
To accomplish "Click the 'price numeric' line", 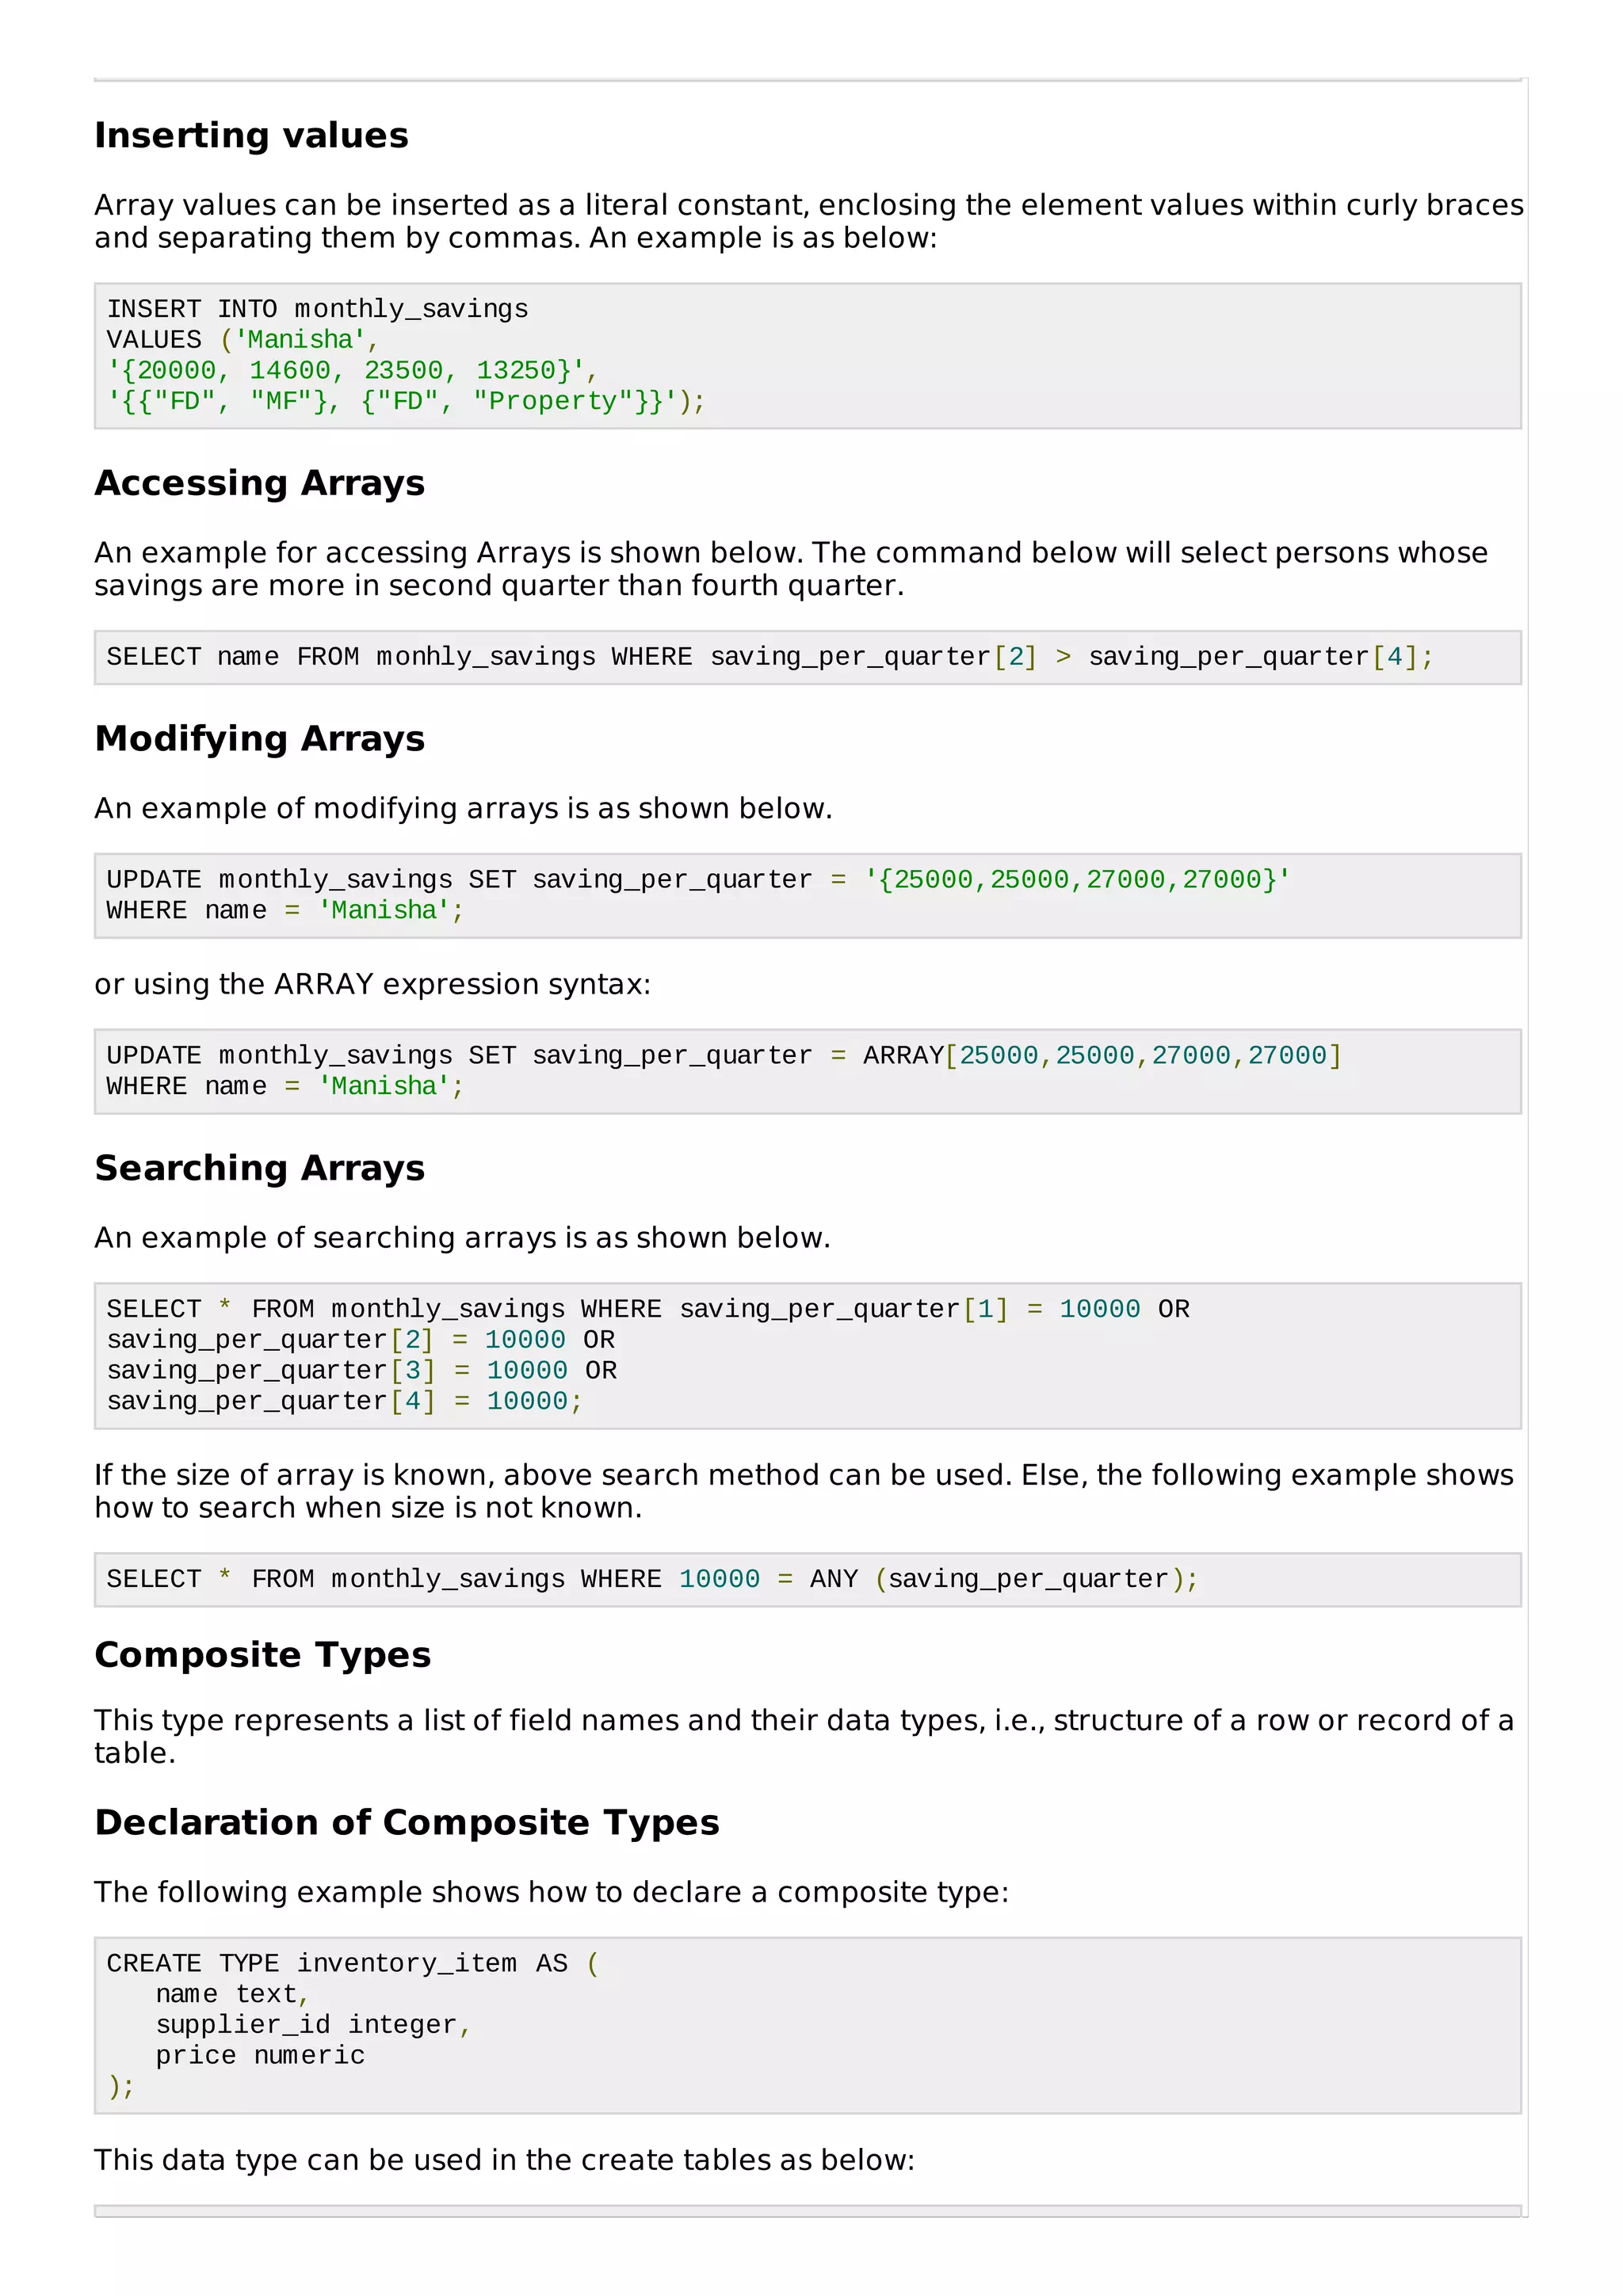I will [x=260, y=2056].
